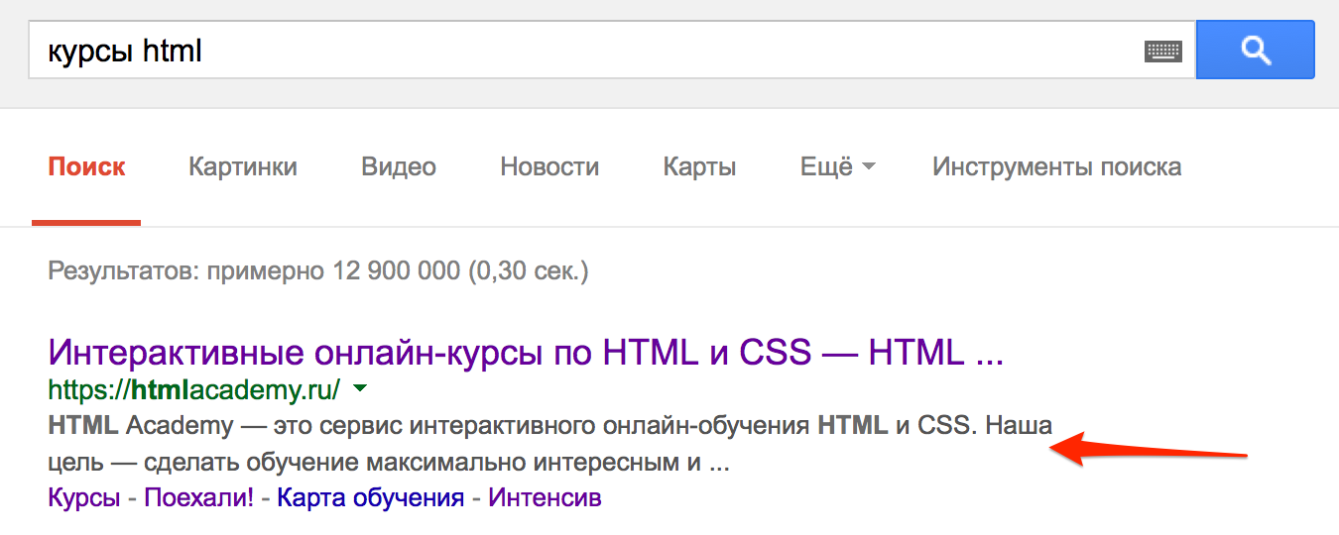This screenshot has width=1339, height=535.
Task: Open the Поехали! sitelink
Action: tap(201, 497)
